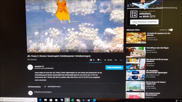Open How to set up a Air Pump video
This screenshot has height=102, width=182.
[156, 83]
